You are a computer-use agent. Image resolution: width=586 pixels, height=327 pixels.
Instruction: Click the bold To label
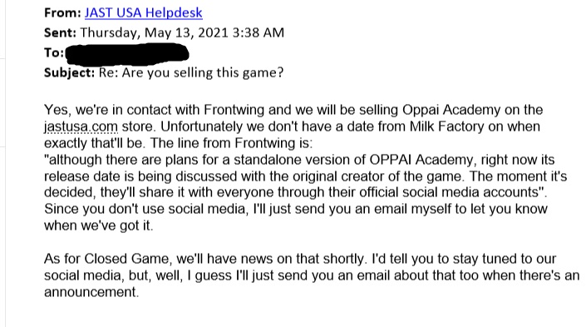54,52
